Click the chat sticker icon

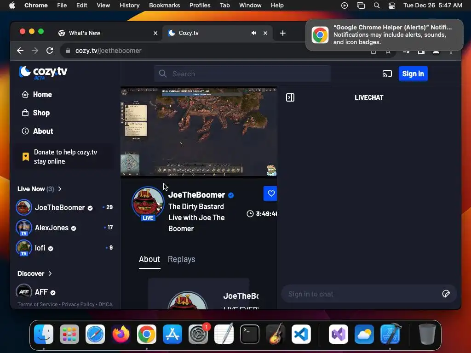tap(446, 294)
